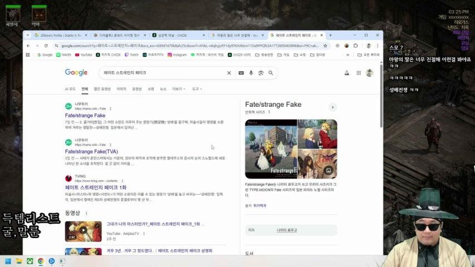
Task: Open the Windows Start menu
Action: pyautogui.click(x=8, y=261)
